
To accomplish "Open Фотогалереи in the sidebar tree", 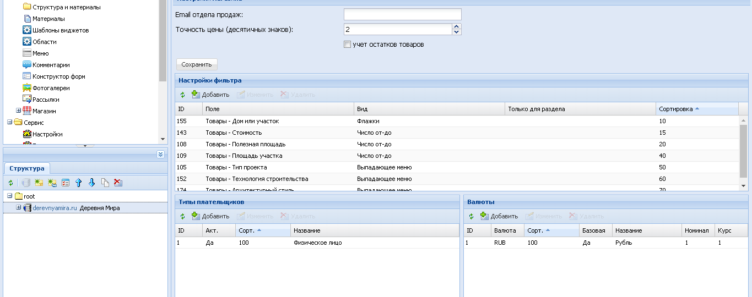I will point(51,88).
